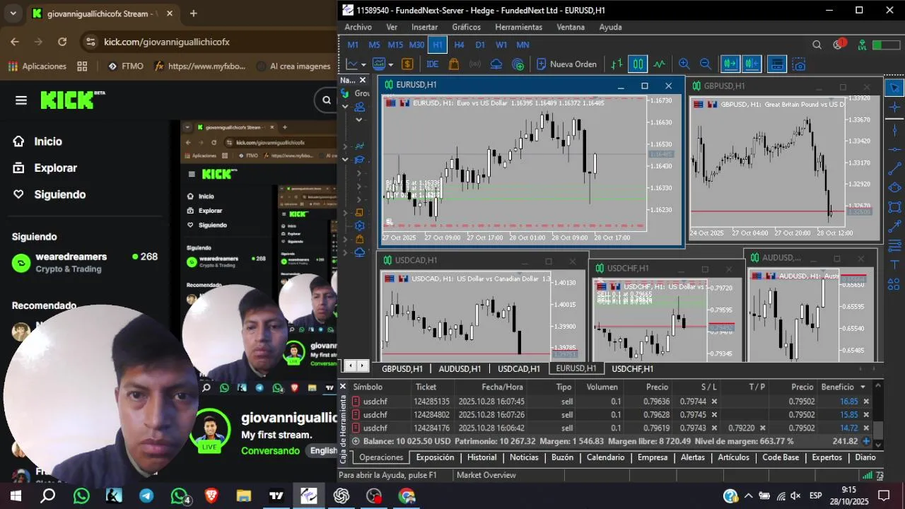
Task: Zoom in on the chart
Action: click(x=684, y=64)
